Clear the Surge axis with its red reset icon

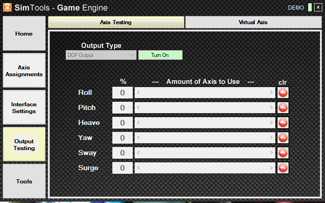click(x=283, y=168)
